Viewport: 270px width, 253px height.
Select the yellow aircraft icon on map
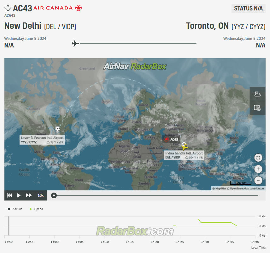(184, 147)
